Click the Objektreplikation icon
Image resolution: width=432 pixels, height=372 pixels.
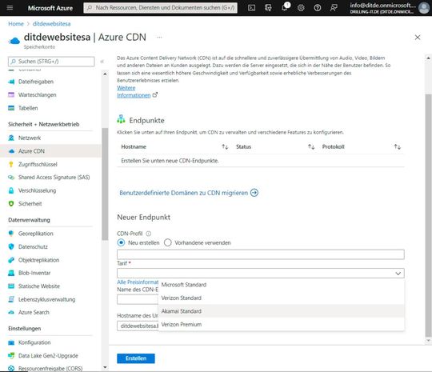pos(11,260)
